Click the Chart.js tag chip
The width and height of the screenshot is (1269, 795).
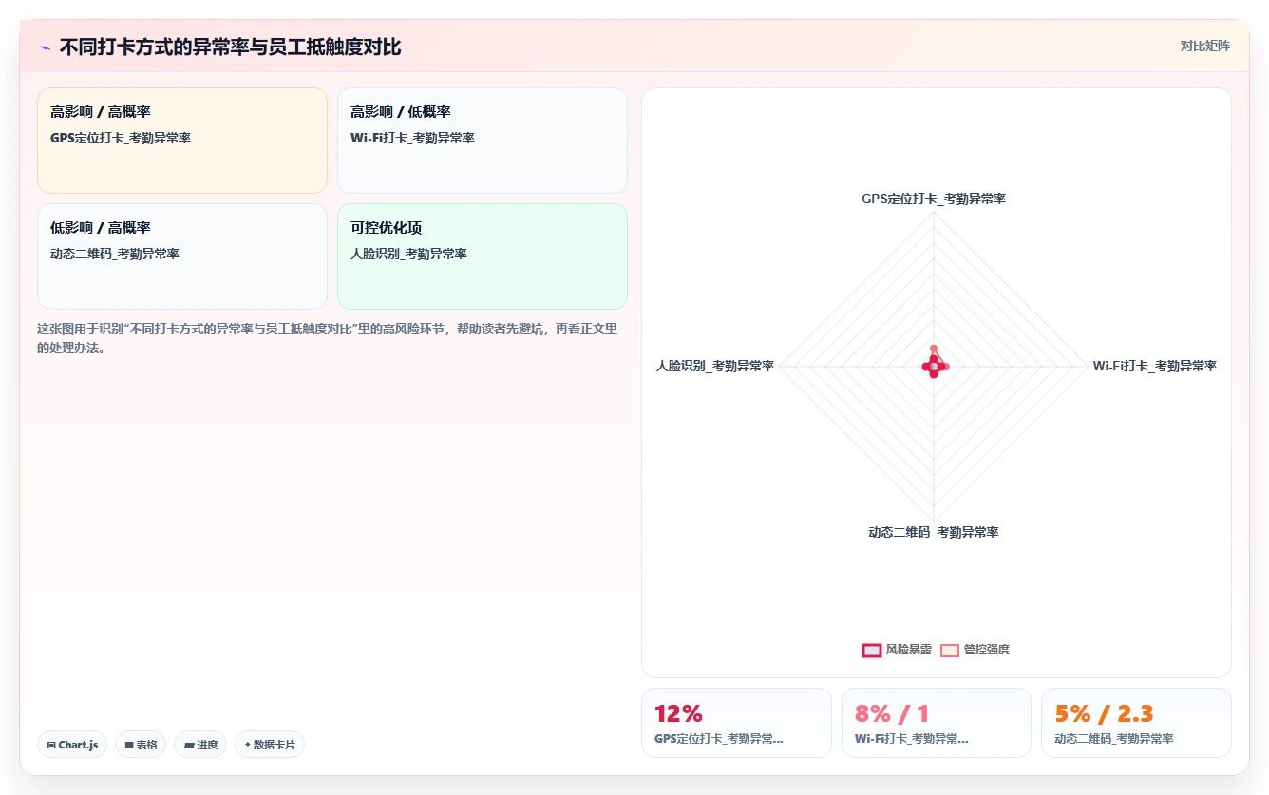(x=72, y=745)
